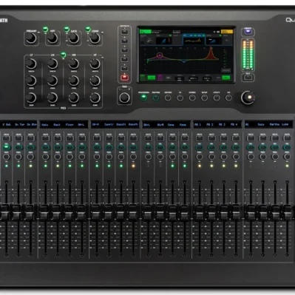Solo the Hats channel with PAFL key
The width and height of the screenshot is (295, 295).
point(45,157)
